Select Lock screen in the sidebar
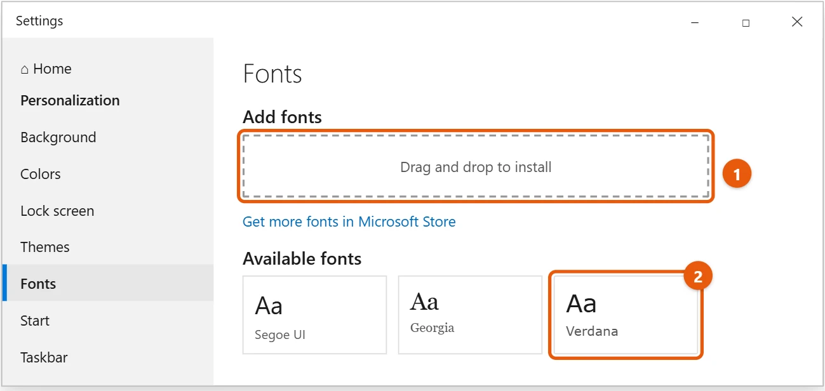The height and width of the screenshot is (391, 825). (57, 211)
